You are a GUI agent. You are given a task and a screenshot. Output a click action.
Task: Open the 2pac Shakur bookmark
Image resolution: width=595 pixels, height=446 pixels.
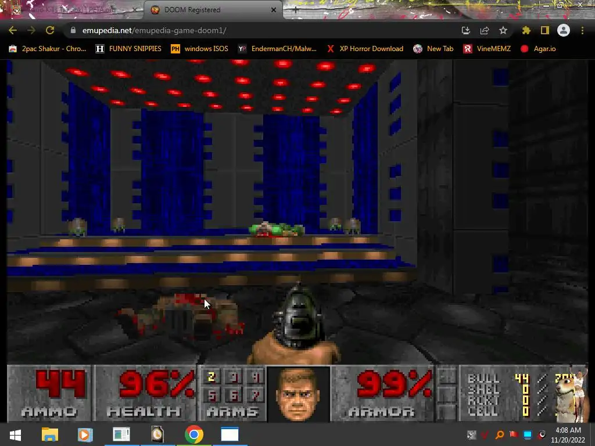point(48,49)
